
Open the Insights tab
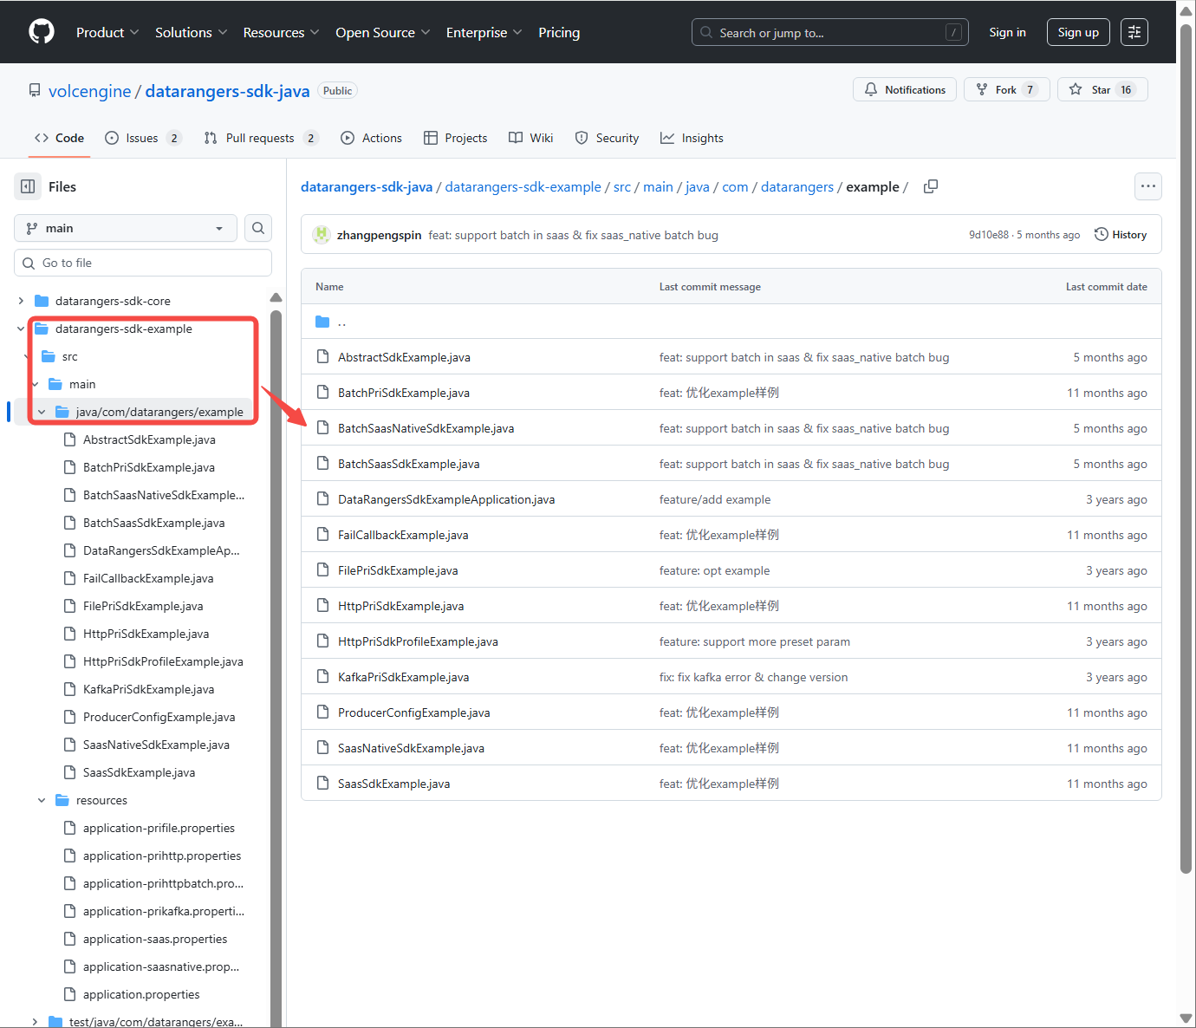tap(692, 138)
